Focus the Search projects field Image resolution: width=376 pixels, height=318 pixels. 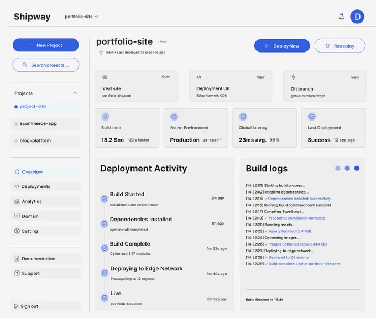45,65
